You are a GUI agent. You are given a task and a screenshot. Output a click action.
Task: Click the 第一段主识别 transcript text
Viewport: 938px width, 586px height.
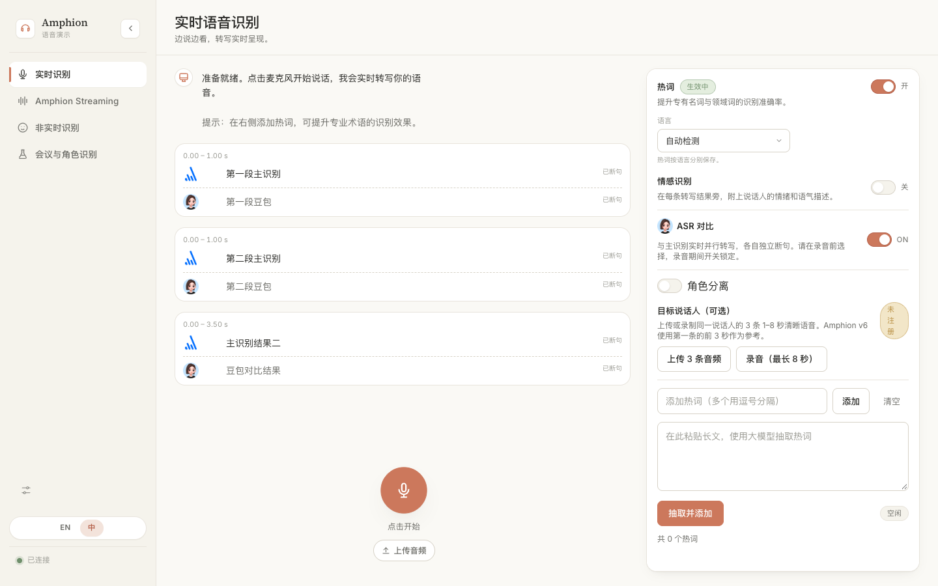pyautogui.click(x=253, y=174)
